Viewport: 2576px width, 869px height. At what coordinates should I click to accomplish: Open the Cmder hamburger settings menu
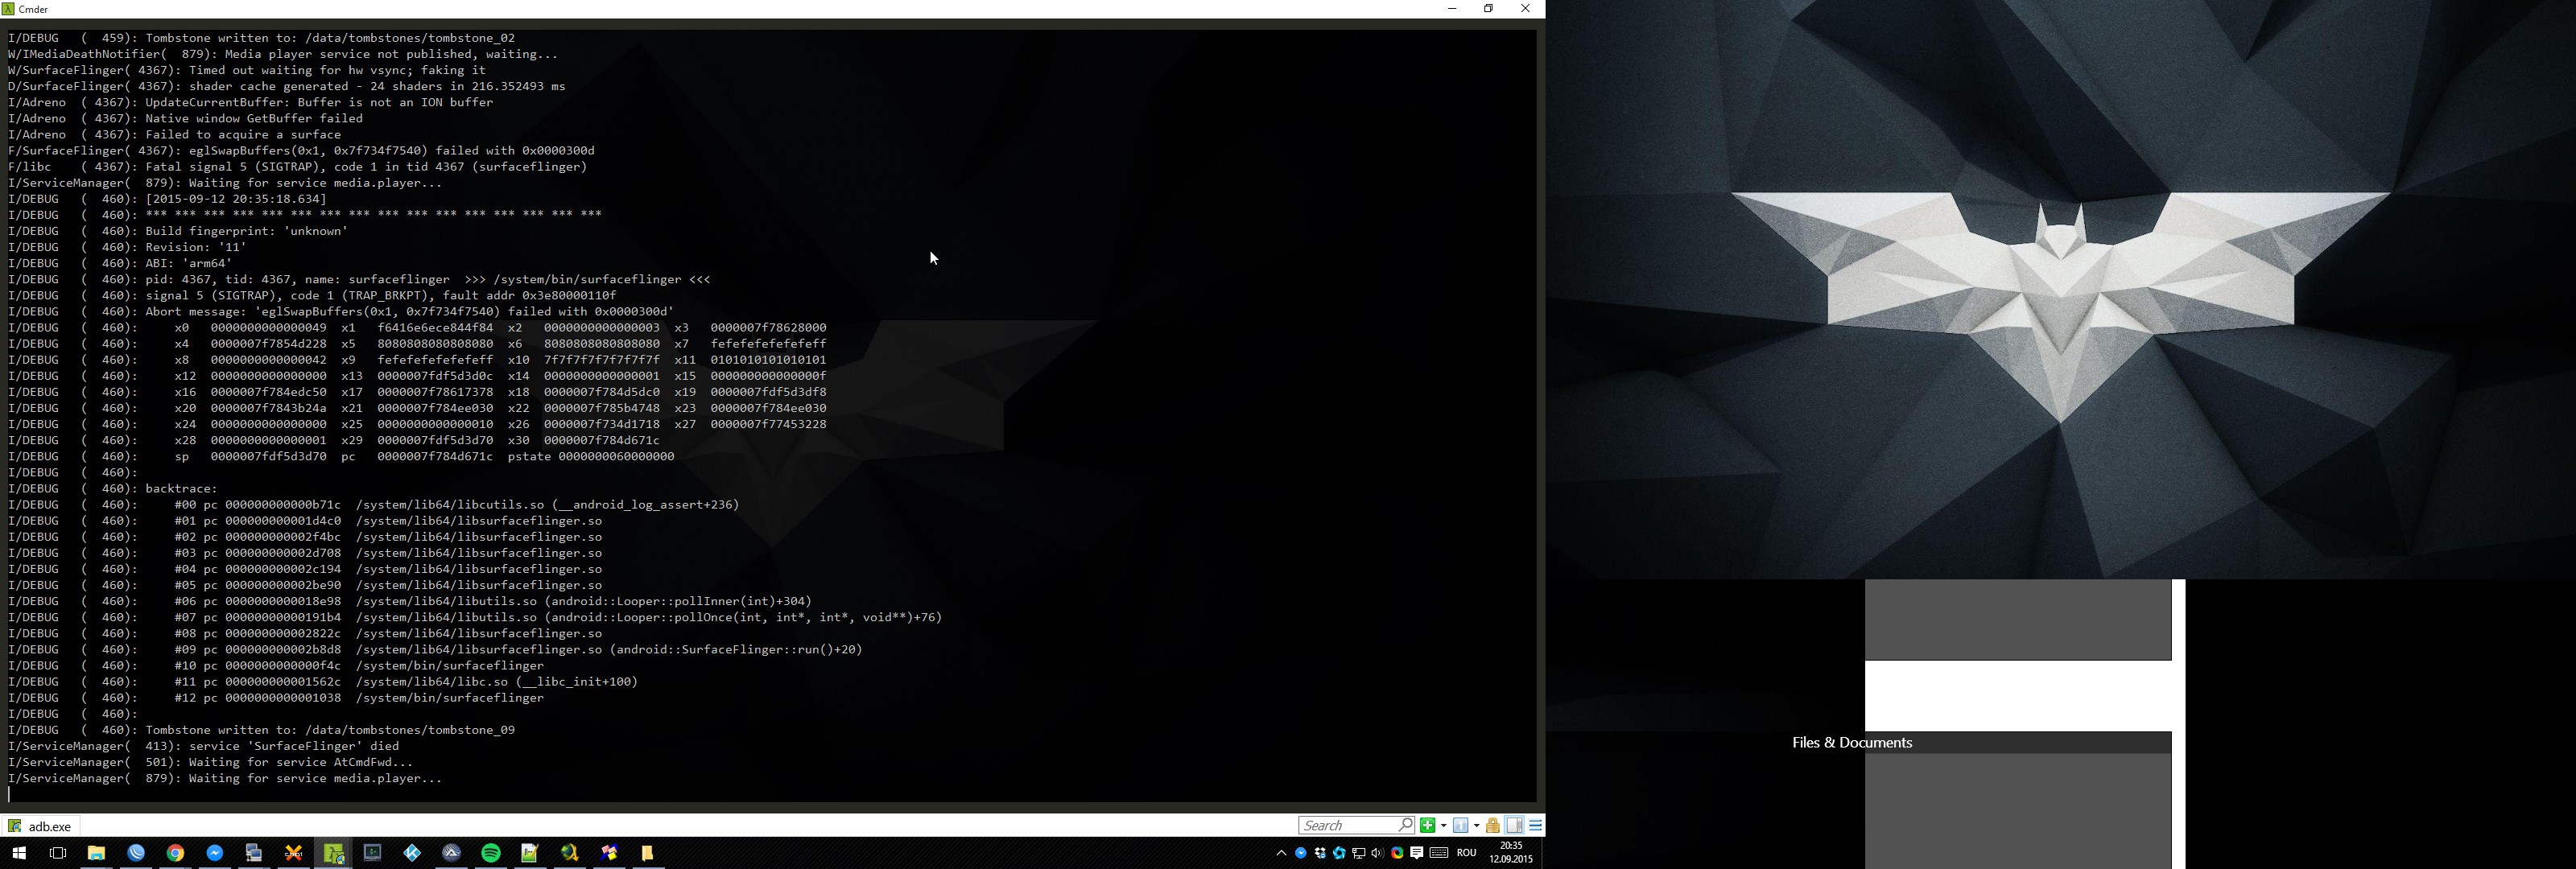click(x=1536, y=825)
